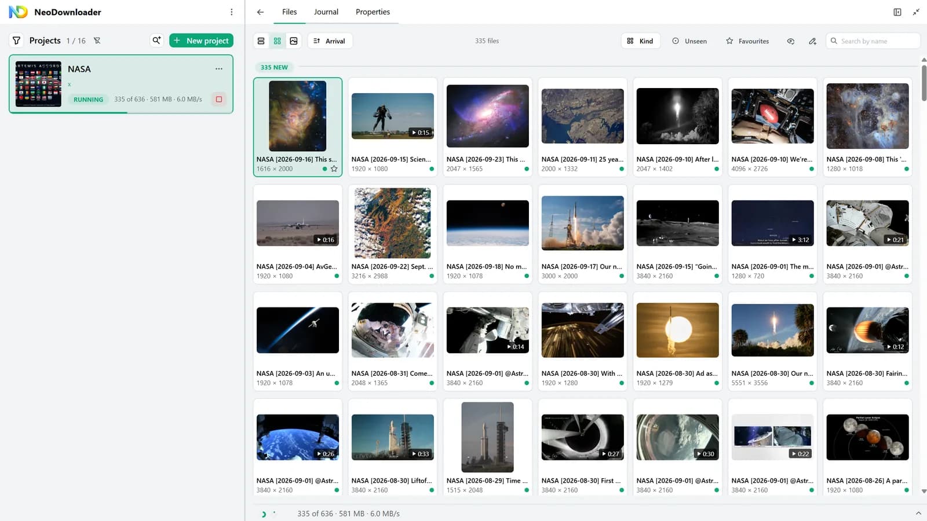Toggle the eye visibility filter
927x521 pixels.
click(791, 41)
